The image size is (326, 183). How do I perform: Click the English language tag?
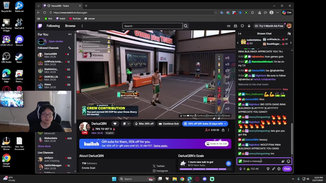(x=110, y=133)
